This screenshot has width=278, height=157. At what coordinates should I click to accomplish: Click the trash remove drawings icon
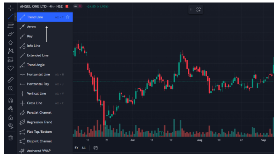pyautogui.click(x=10, y=138)
